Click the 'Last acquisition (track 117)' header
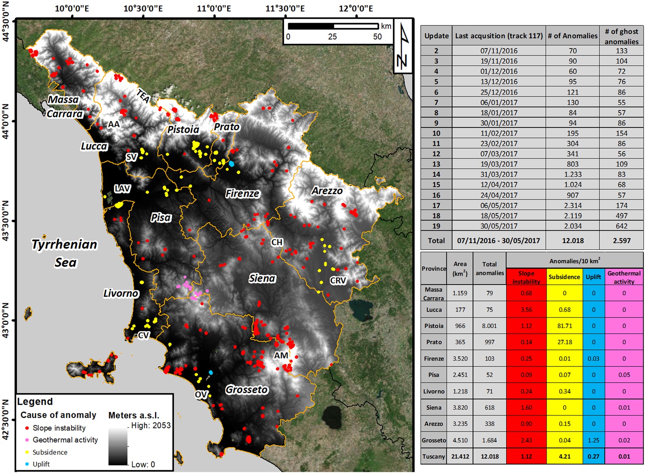The width and height of the screenshot is (645, 473). click(498, 36)
